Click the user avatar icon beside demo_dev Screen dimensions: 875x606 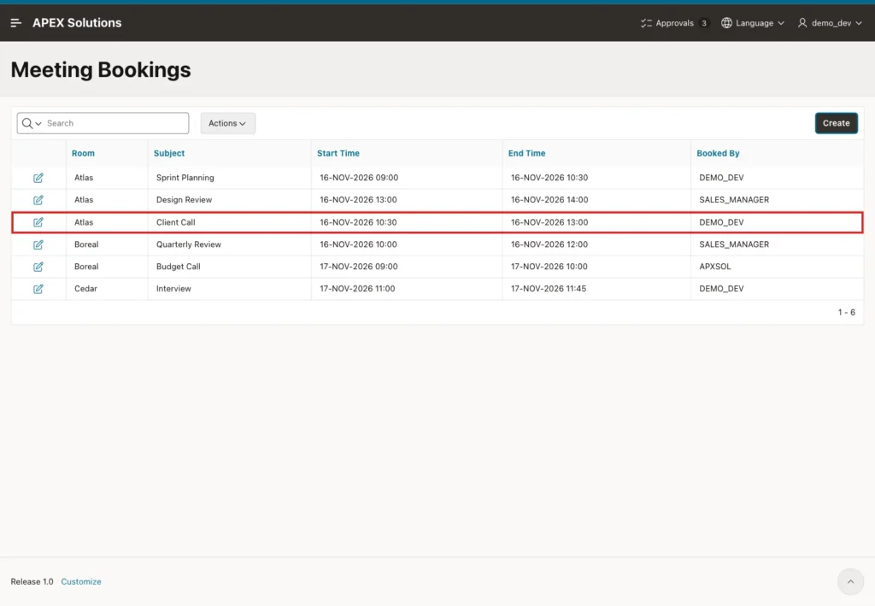[802, 23]
